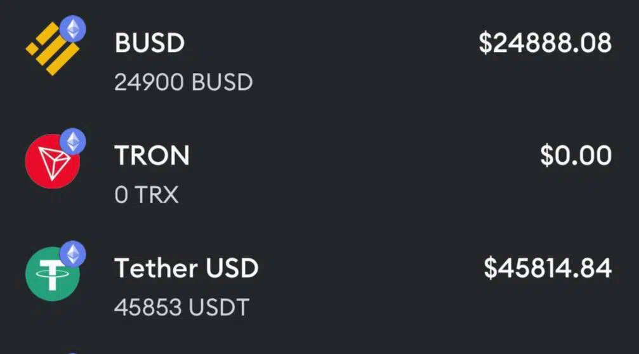Click the Ethereum badge on BUSD icon
The width and height of the screenshot is (639, 354).
[x=73, y=29]
